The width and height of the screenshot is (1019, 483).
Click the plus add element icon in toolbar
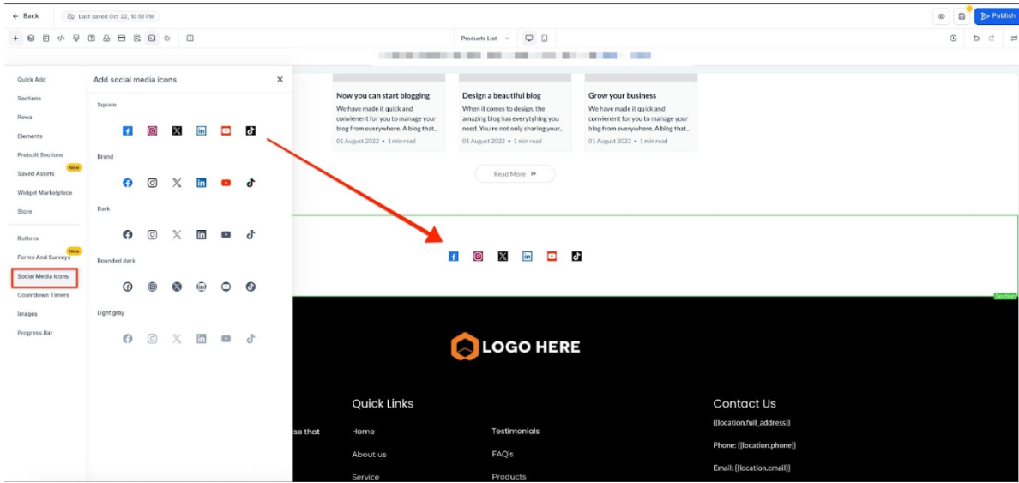(15, 39)
